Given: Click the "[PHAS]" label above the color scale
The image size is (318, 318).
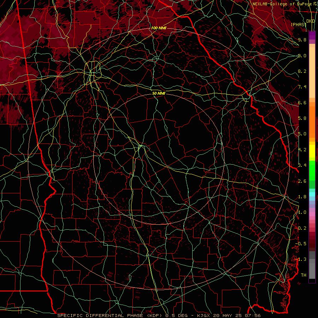Looking at the screenshot, I should [x=299, y=24].
